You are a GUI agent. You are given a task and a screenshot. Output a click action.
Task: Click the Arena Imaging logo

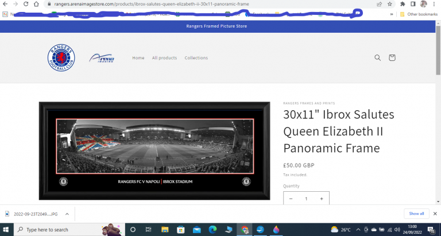point(102,58)
